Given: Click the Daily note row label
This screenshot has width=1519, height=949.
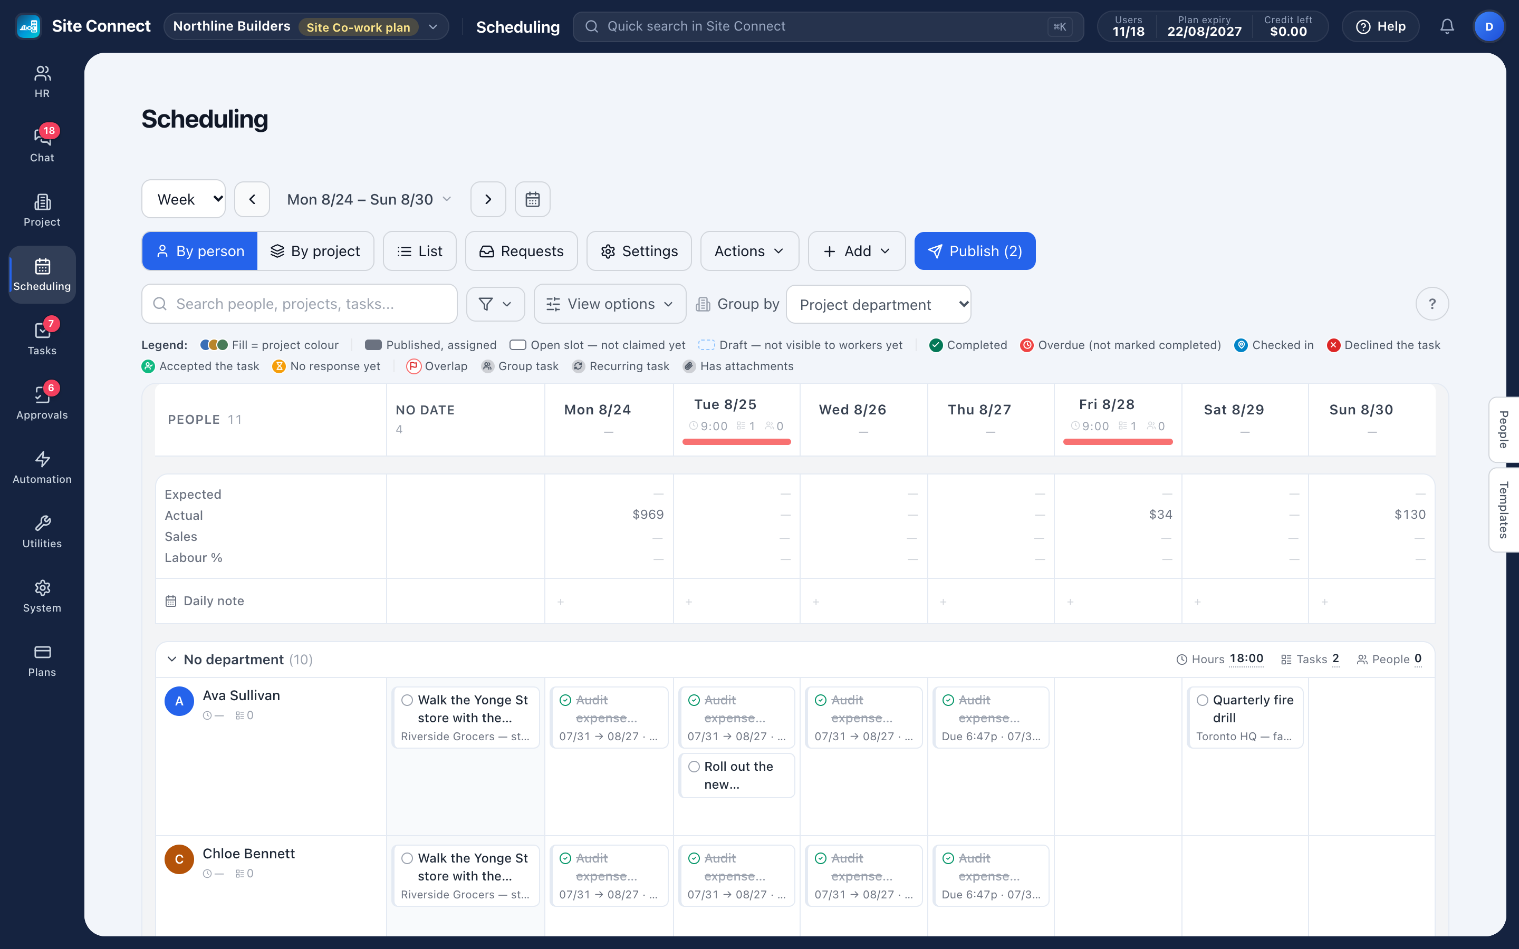Looking at the screenshot, I should pyautogui.click(x=214, y=601).
